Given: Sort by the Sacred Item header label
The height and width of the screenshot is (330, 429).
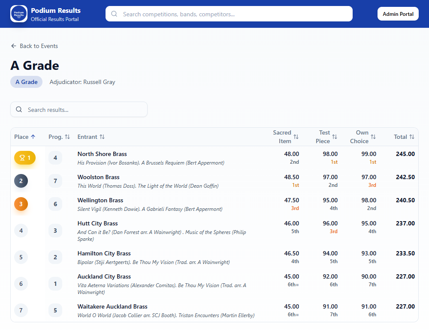Looking at the screenshot, I should [282, 137].
